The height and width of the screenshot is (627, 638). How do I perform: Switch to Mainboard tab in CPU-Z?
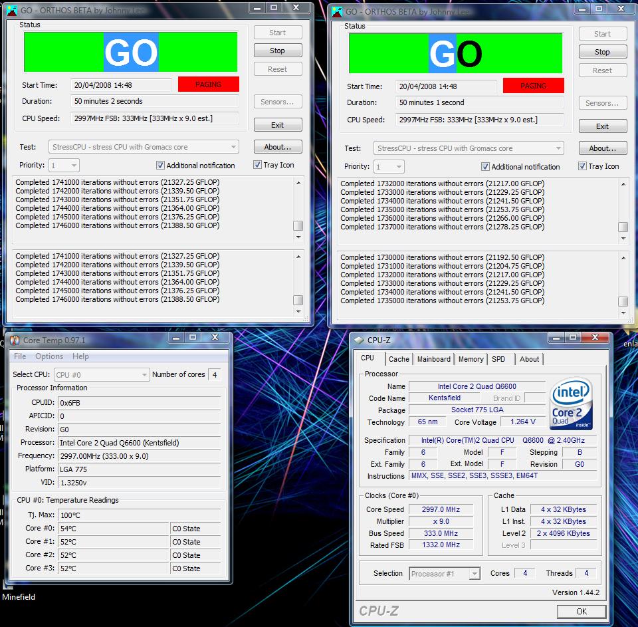tap(434, 359)
